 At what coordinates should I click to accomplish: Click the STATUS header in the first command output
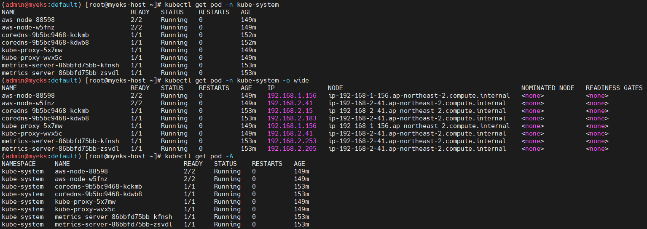[x=172, y=12]
